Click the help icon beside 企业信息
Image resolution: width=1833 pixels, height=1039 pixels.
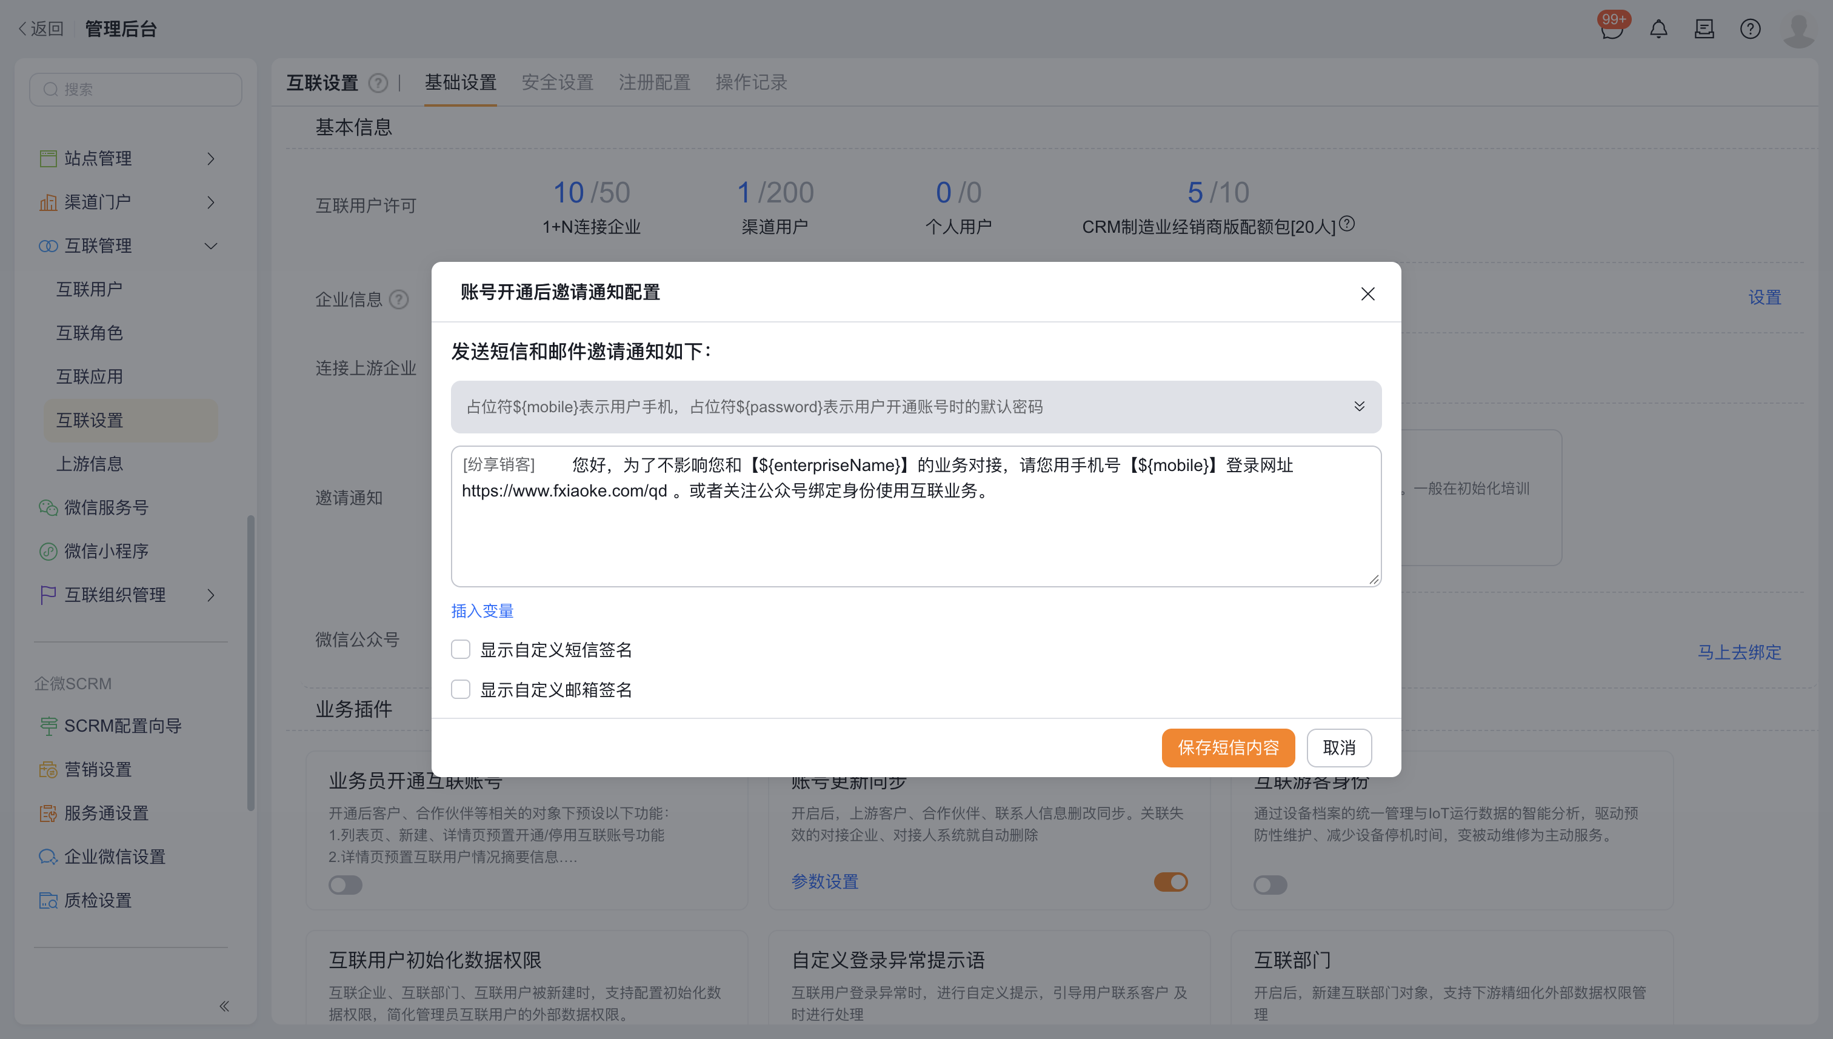(x=399, y=299)
